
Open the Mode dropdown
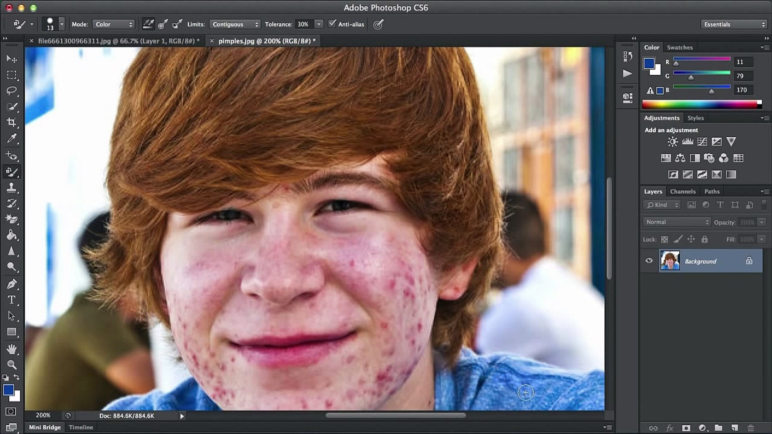click(113, 24)
